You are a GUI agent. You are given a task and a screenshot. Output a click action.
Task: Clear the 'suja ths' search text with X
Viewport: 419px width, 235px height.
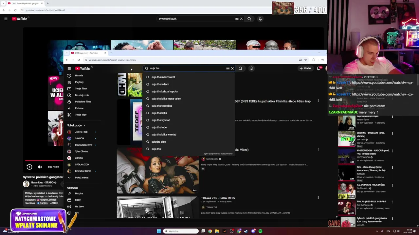[232, 69]
